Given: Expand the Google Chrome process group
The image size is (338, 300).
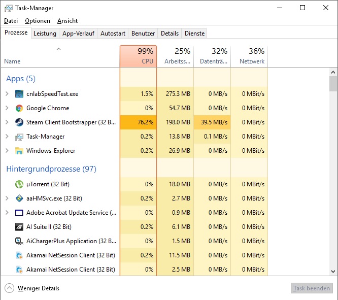Looking at the screenshot, I should pos(7,108).
